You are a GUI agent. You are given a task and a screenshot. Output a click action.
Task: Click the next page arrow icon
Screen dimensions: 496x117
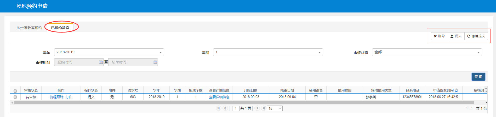coord(257,108)
